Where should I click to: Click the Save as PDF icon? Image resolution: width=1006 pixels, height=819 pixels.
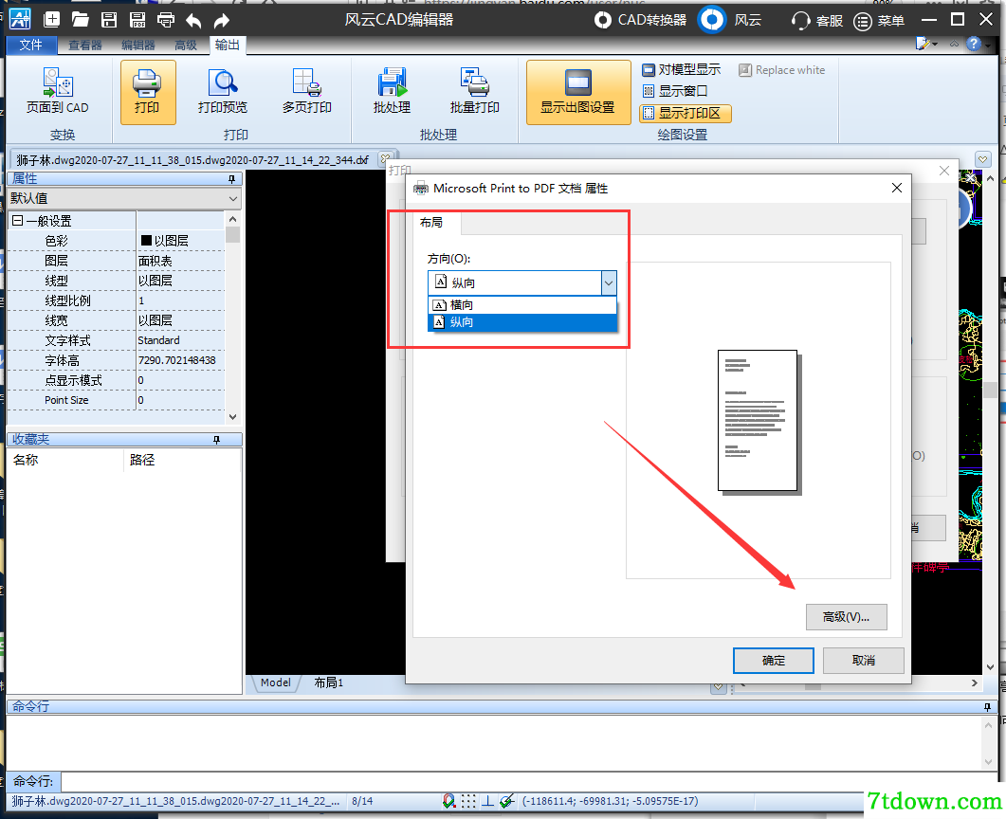pyautogui.click(x=137, y=19)
